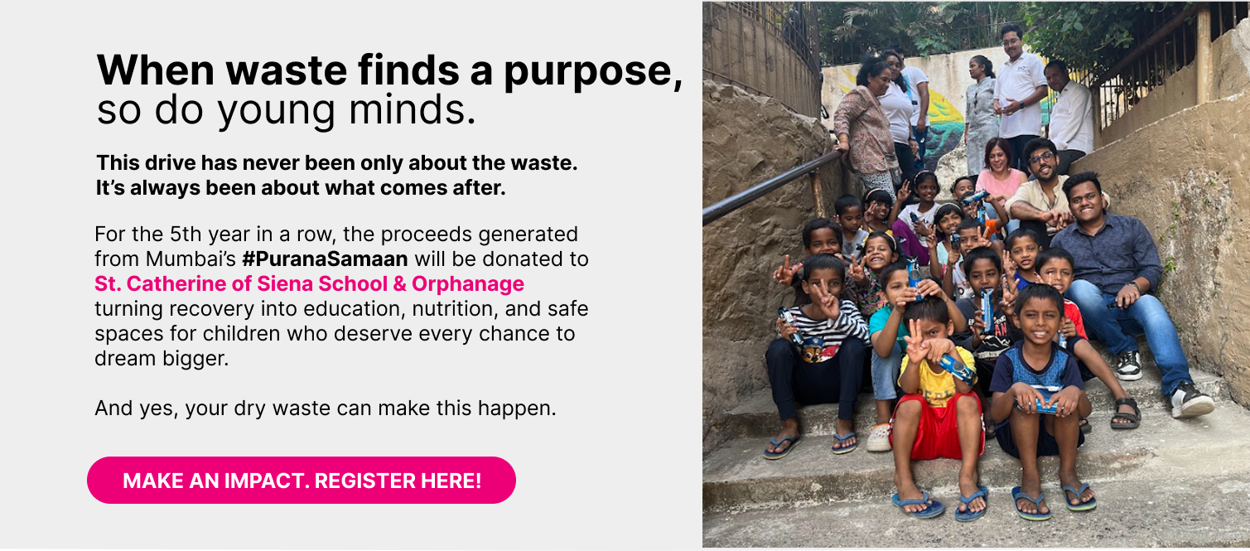Click the line turning recovery into education, nutrition
1250x551 pixels.
[341, 309]
